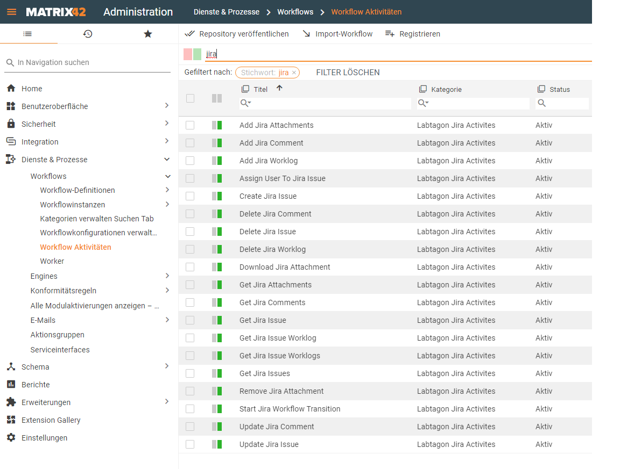Screen dimensions: 620x469
Task: Open Einstellungen via the gear icon
Action: tap(11, 438)
